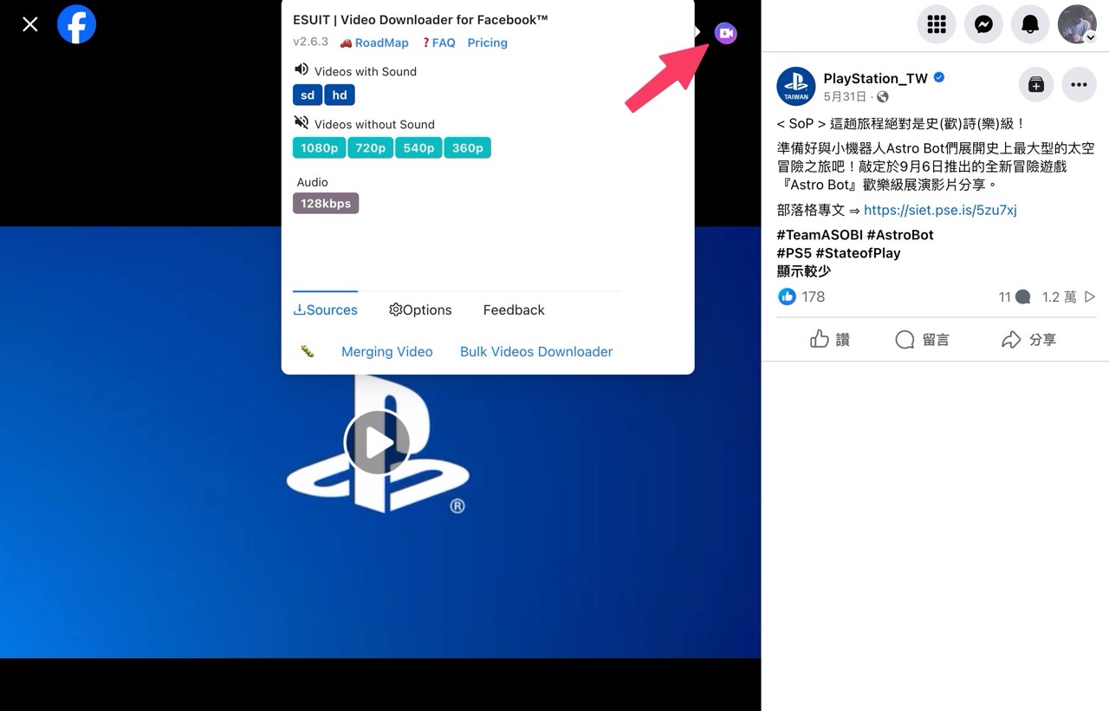Open the post date 5月31日

(x=845, y=97)
